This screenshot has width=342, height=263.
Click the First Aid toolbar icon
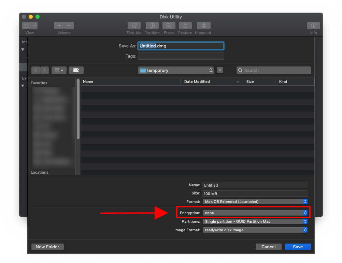(134, 26)
